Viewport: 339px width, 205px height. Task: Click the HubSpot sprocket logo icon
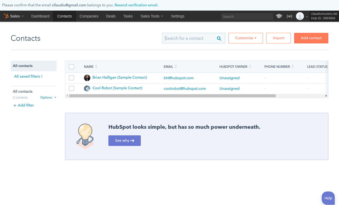[x=6, y=16]
